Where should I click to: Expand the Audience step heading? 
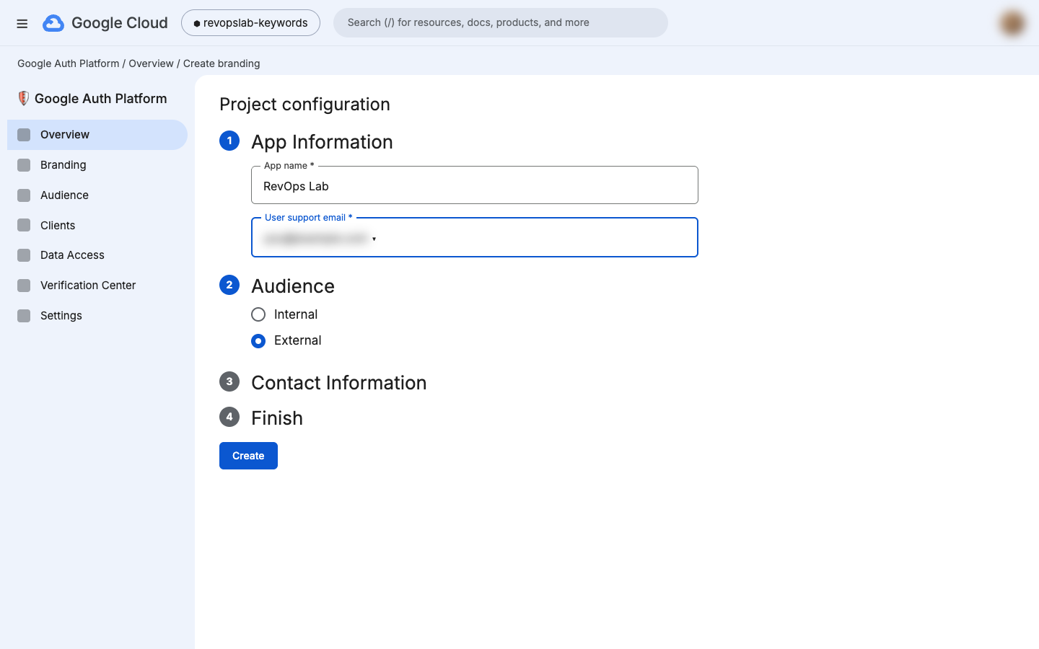293,286
